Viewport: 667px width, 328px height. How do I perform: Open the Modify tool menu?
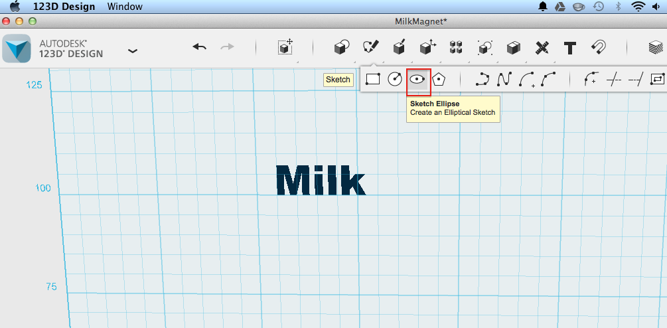click(427, 46)
